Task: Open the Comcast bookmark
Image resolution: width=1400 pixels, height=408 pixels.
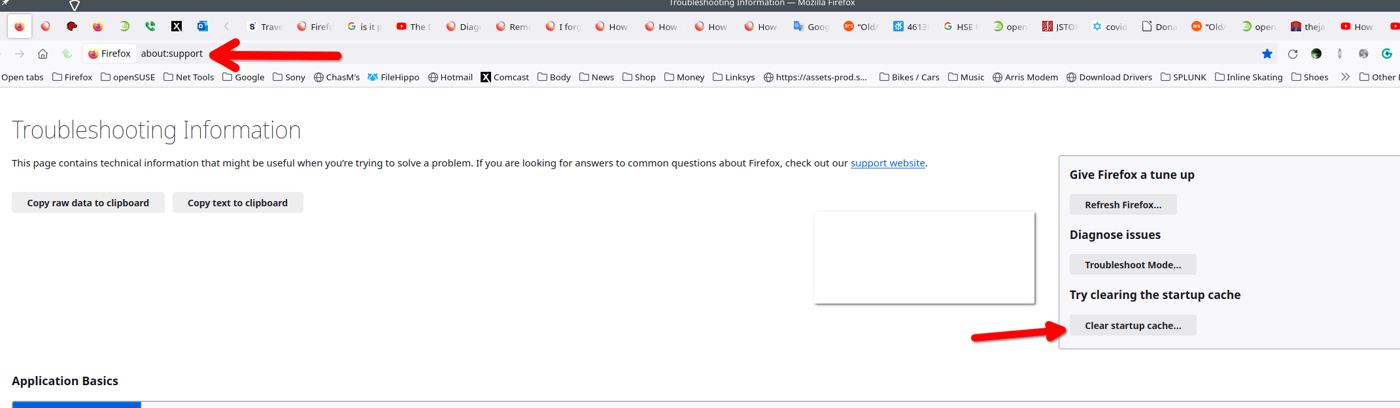Action: coord(505,77)
